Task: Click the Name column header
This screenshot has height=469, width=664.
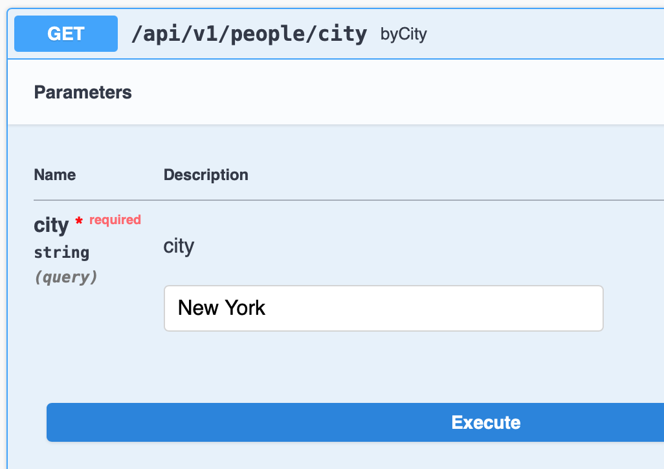Action: tap(55, 175)
